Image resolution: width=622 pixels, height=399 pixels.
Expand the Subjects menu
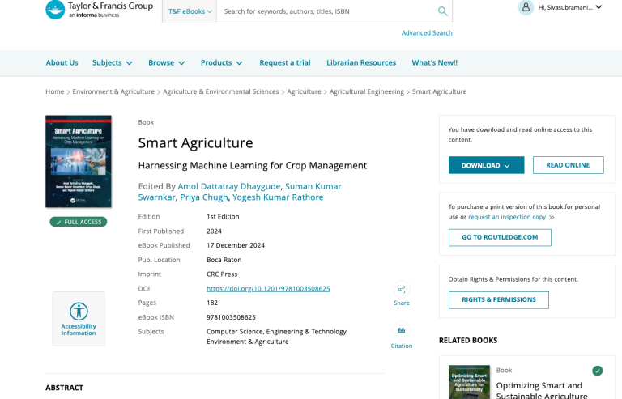113,62
